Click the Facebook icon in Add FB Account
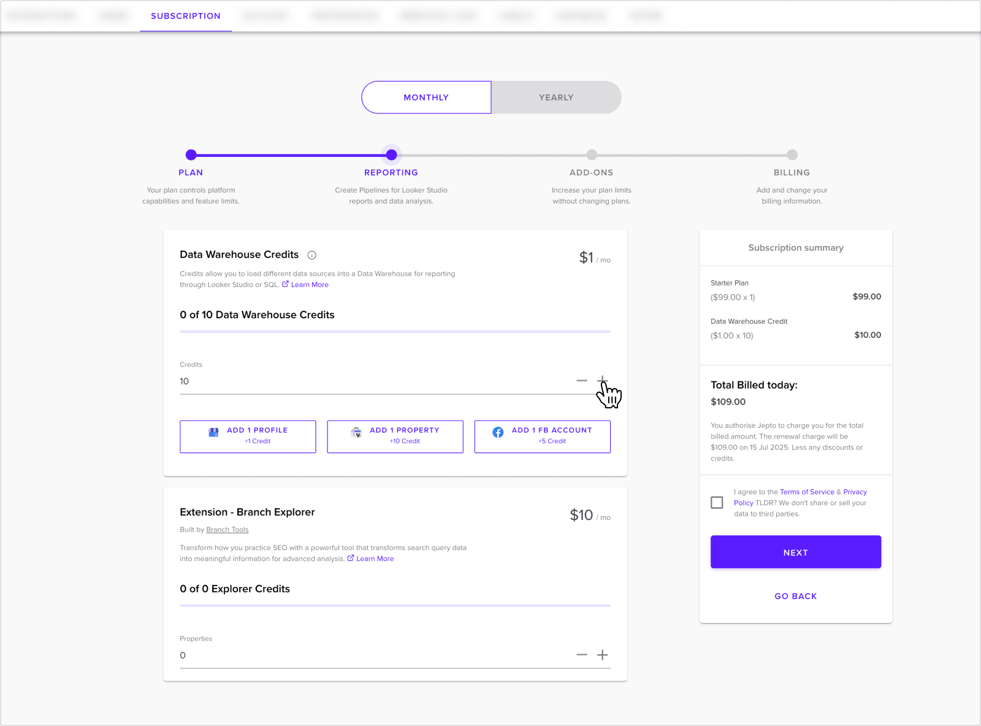 tap(498, 432)
